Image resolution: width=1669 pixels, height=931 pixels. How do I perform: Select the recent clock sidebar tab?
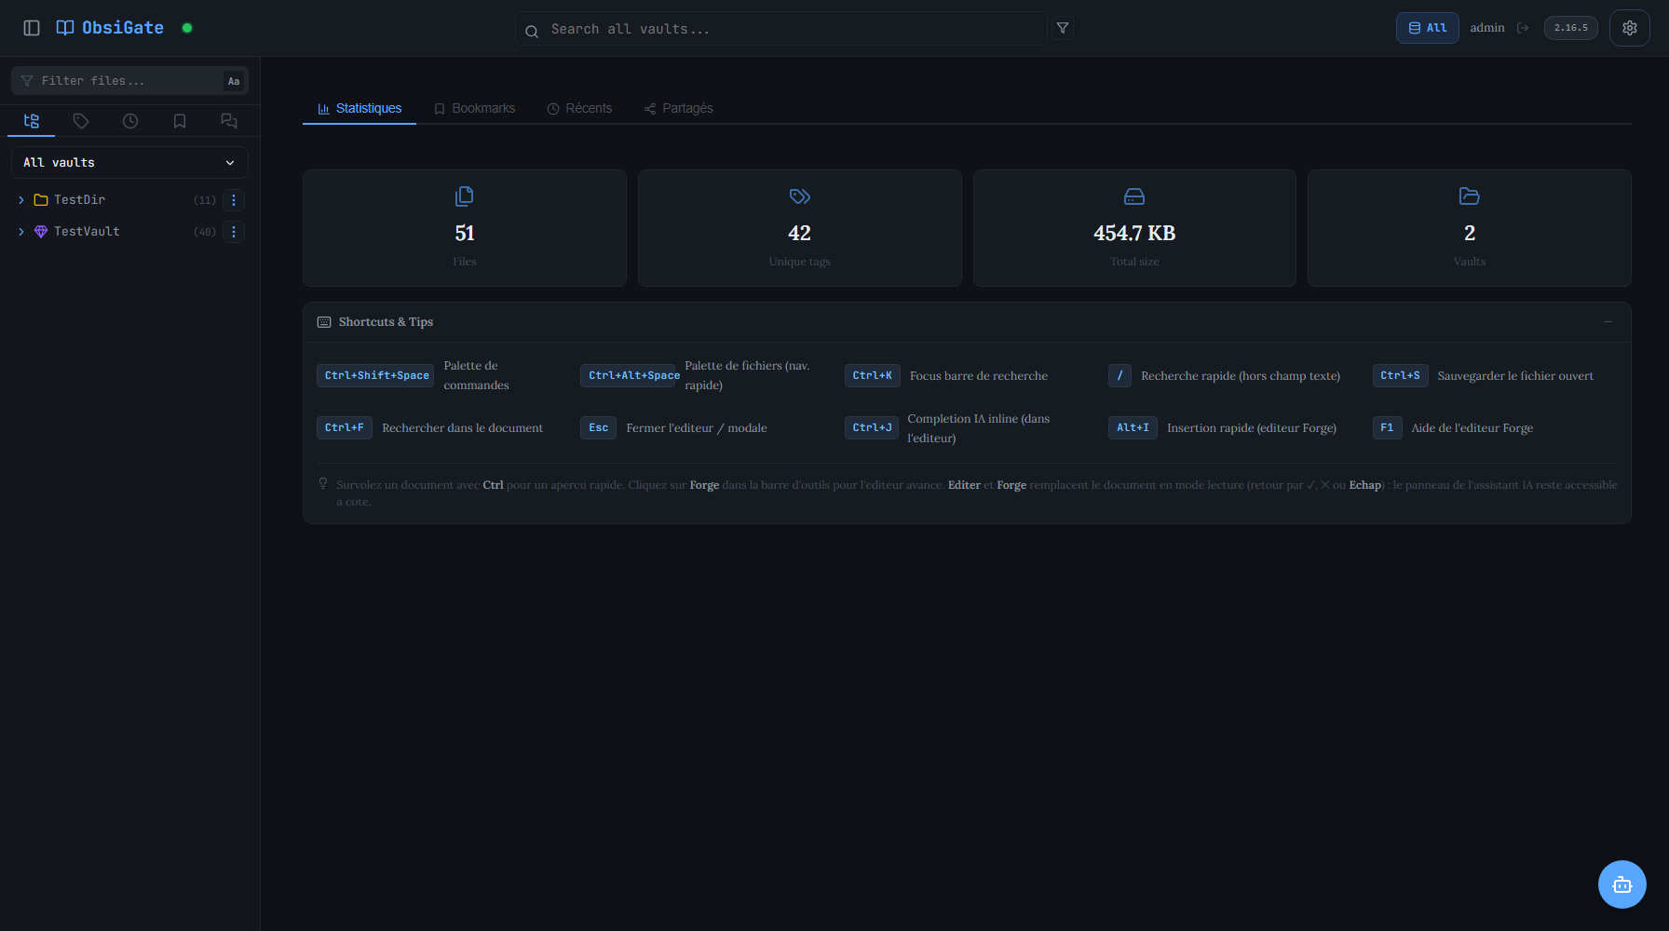coord(130,121)
